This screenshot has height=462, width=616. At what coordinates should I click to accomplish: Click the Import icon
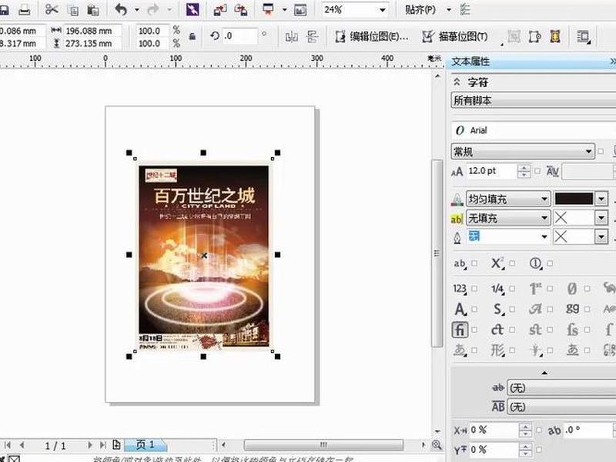pyautogui.click(x=220, y=10)
